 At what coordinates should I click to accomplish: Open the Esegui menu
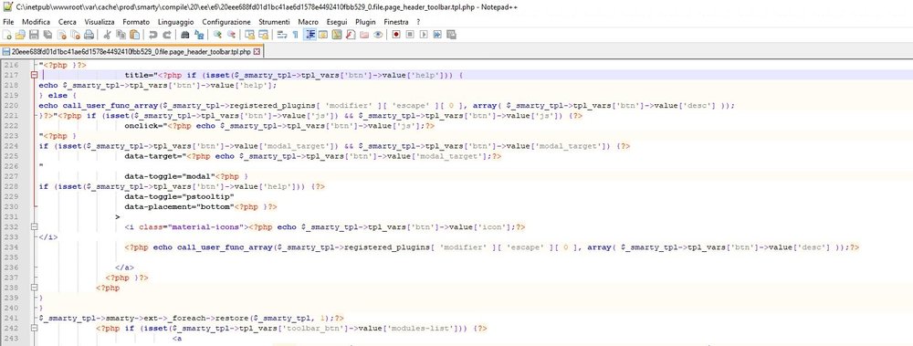(337, 22)
